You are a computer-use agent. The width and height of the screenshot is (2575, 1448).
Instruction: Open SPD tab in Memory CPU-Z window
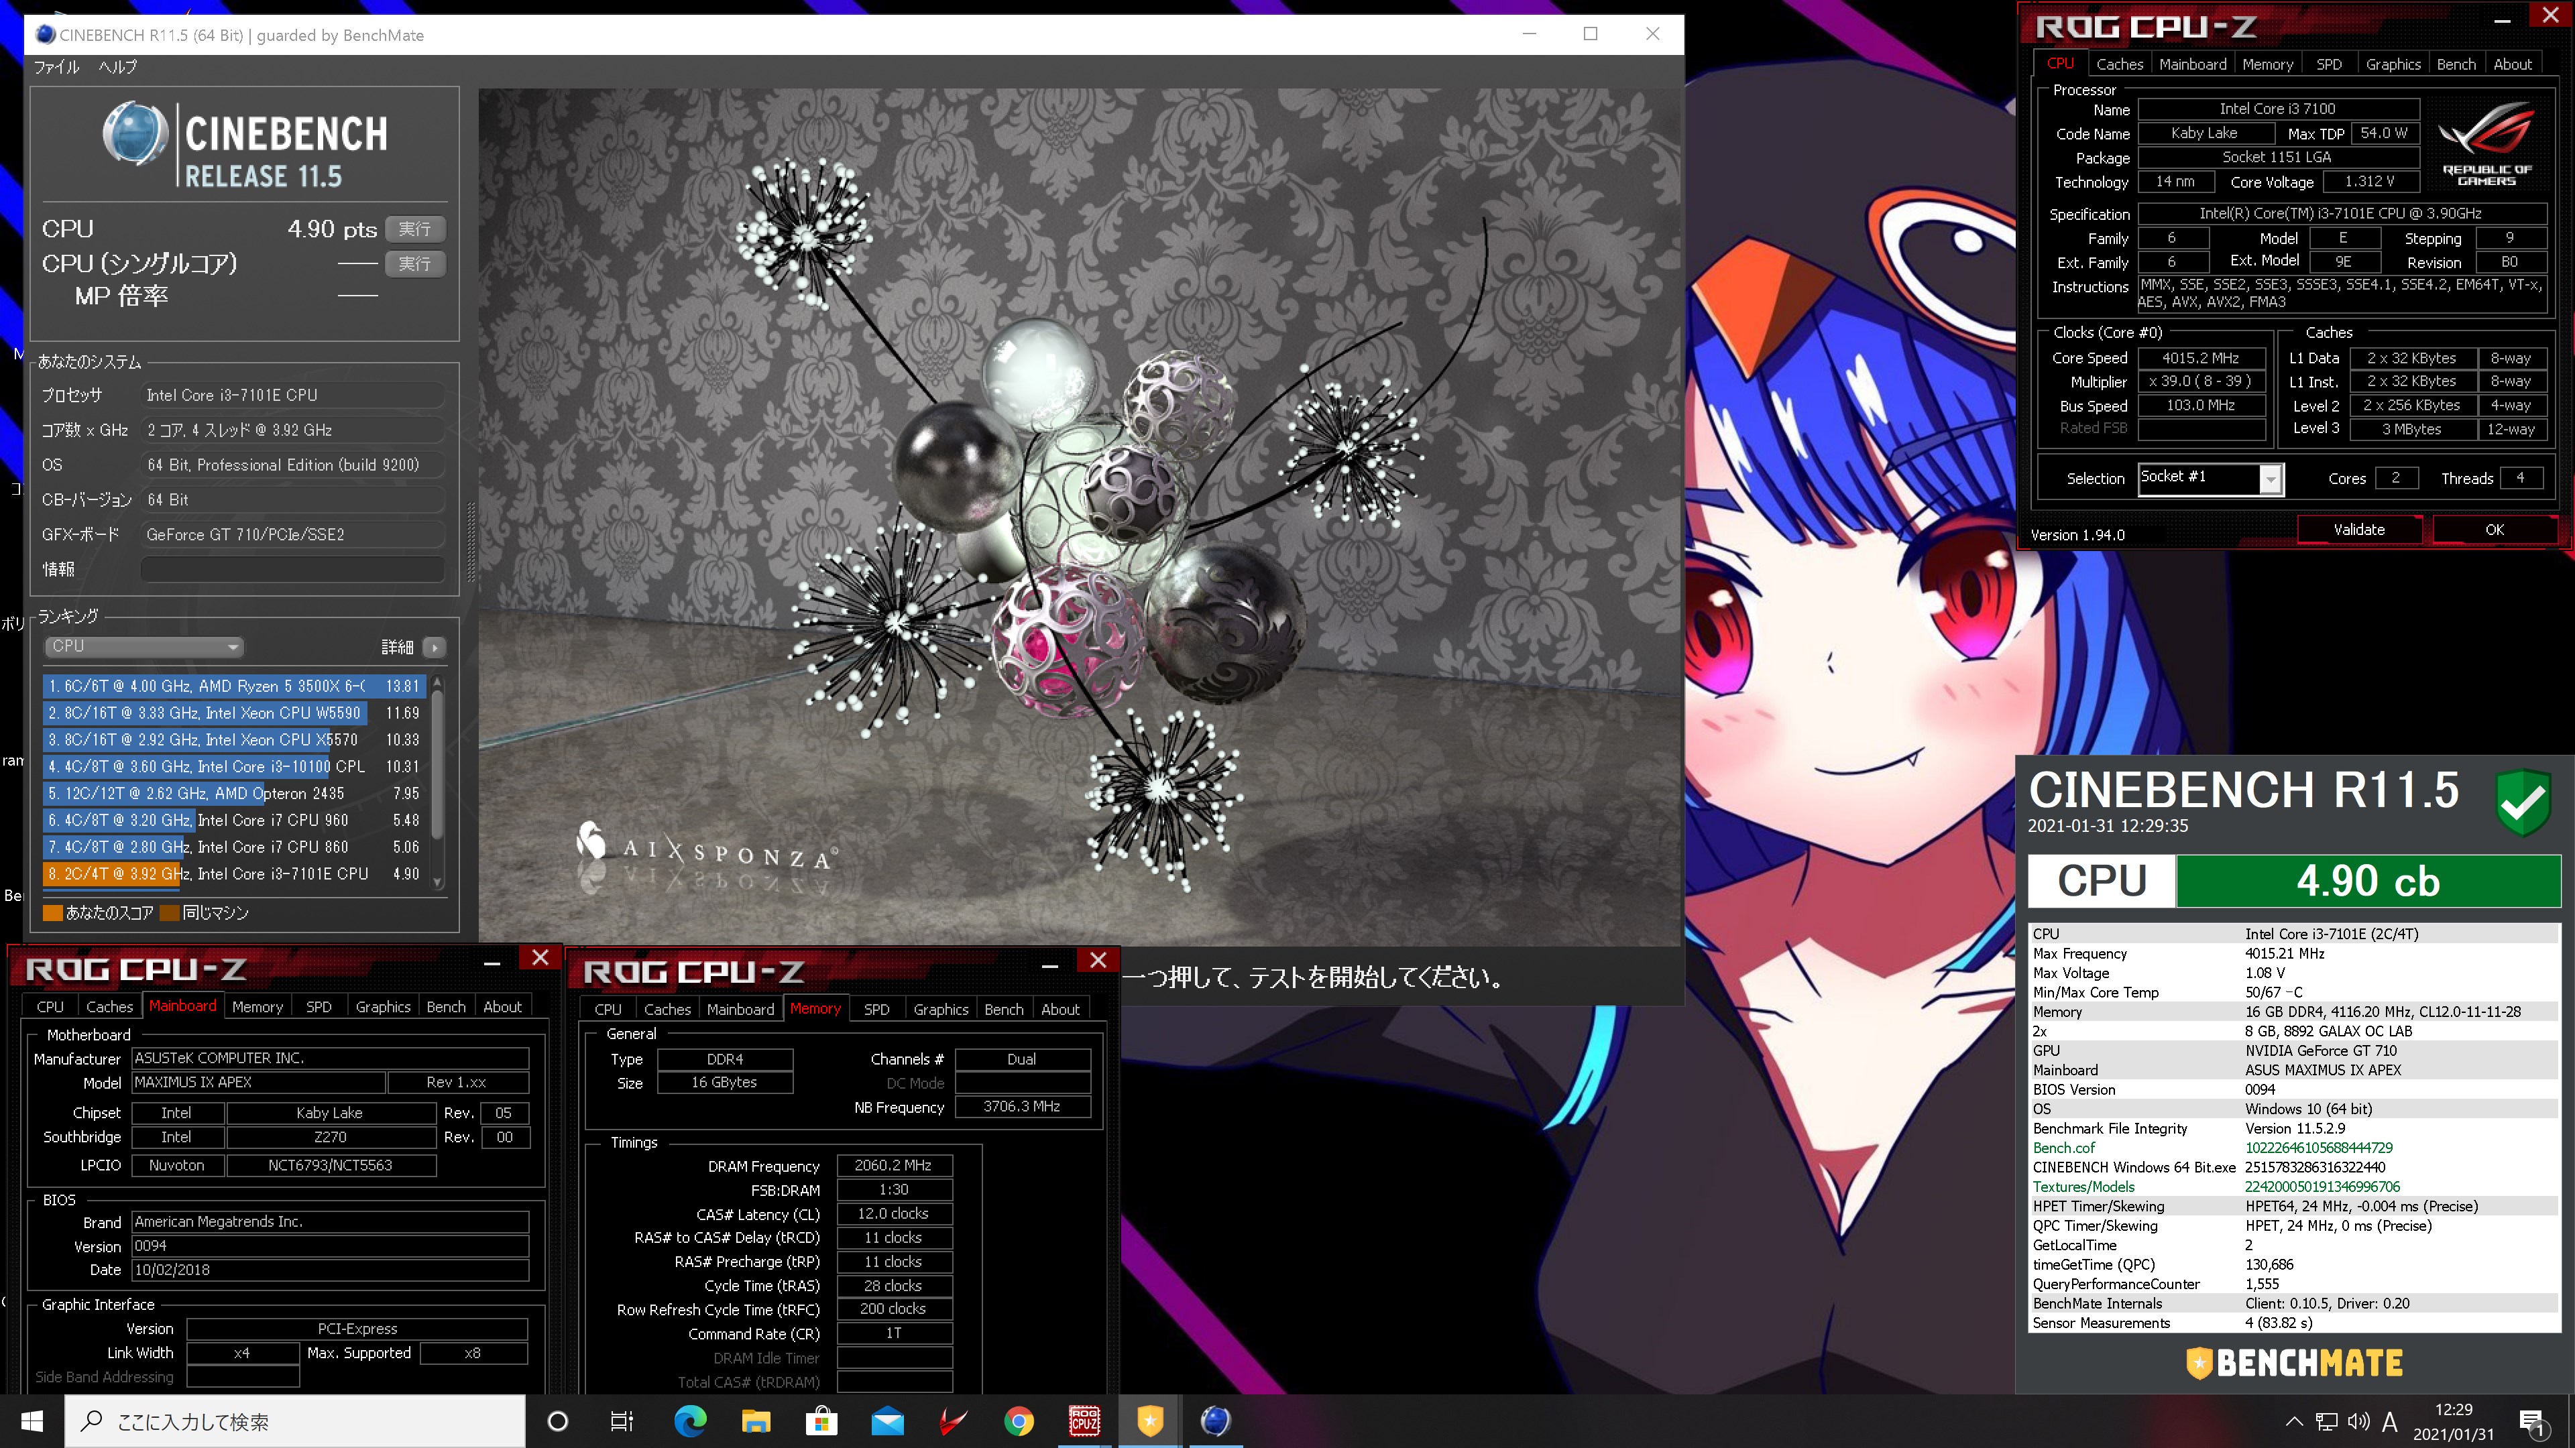pos(876,1010)
